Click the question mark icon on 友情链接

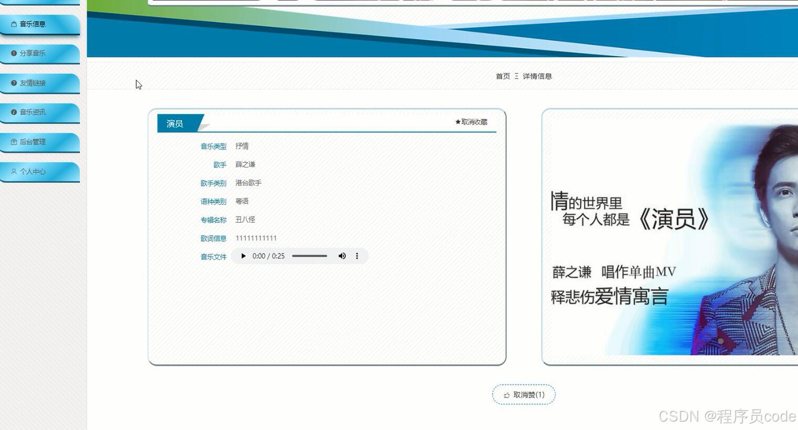13,82
